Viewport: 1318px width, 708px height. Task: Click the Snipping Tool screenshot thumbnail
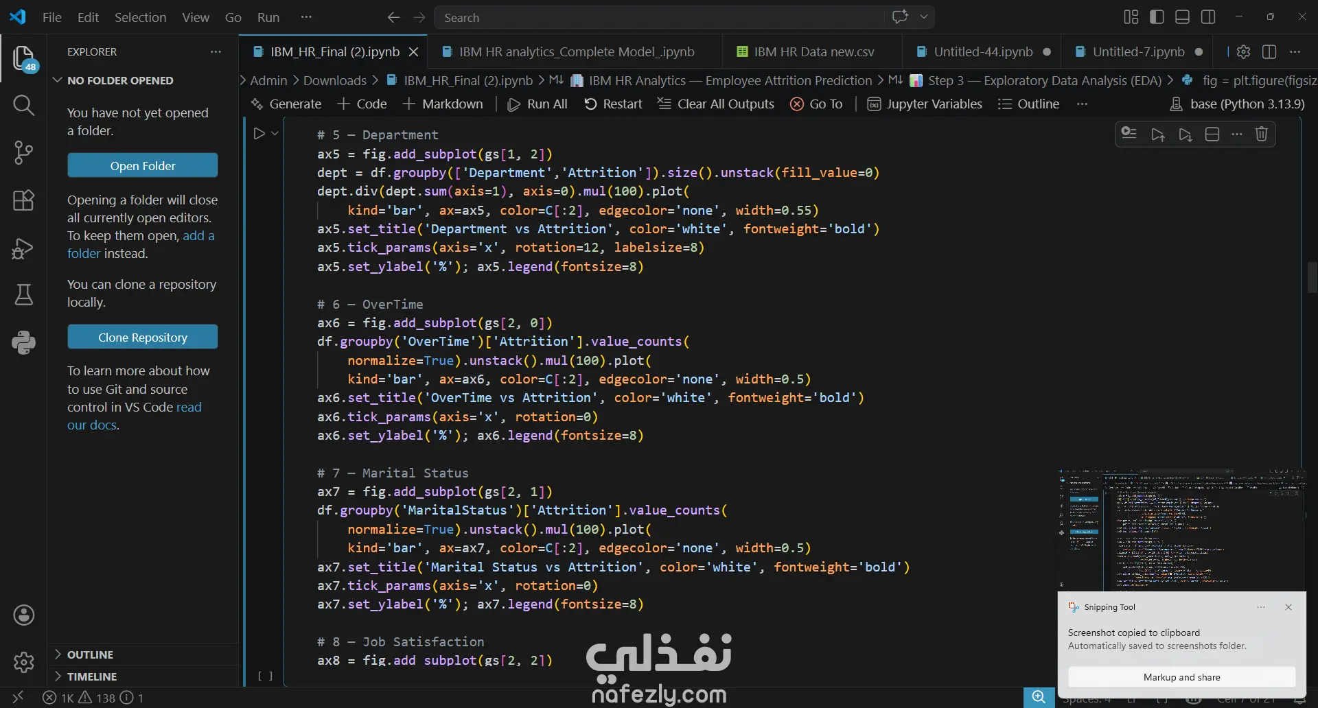[x=1181, y=530]
